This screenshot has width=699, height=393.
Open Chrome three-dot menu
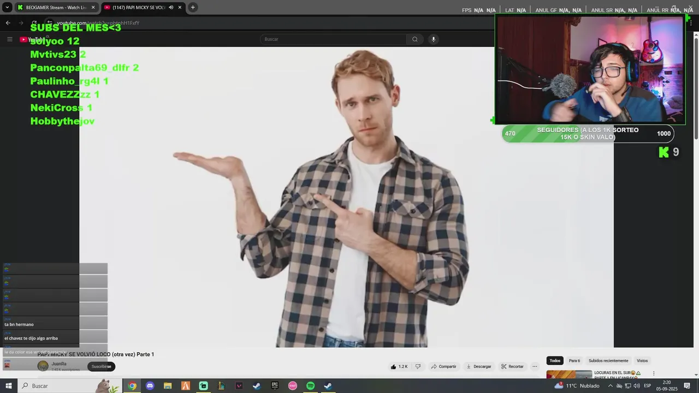click(x=691, y=23)
